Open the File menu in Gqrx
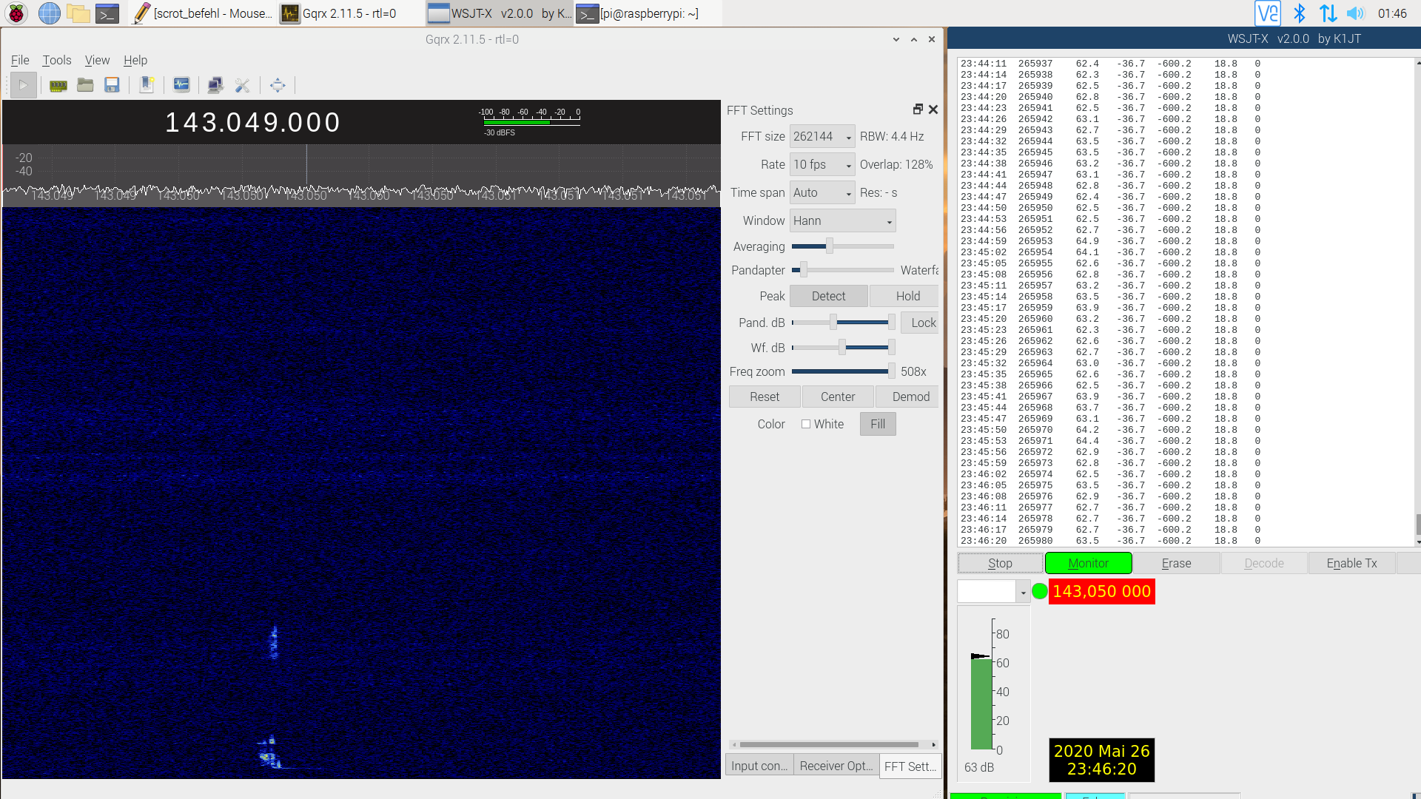 (x=20, y=60)
